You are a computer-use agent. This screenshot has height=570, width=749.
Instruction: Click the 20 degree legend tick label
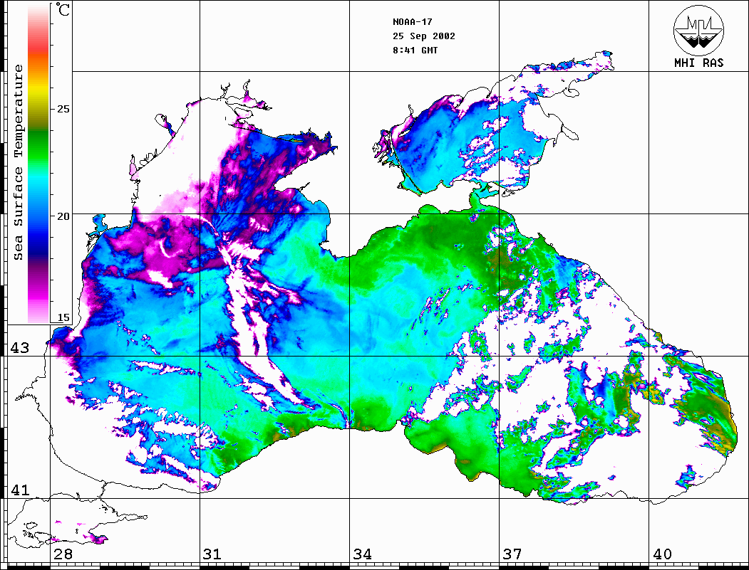coord(63,216)
